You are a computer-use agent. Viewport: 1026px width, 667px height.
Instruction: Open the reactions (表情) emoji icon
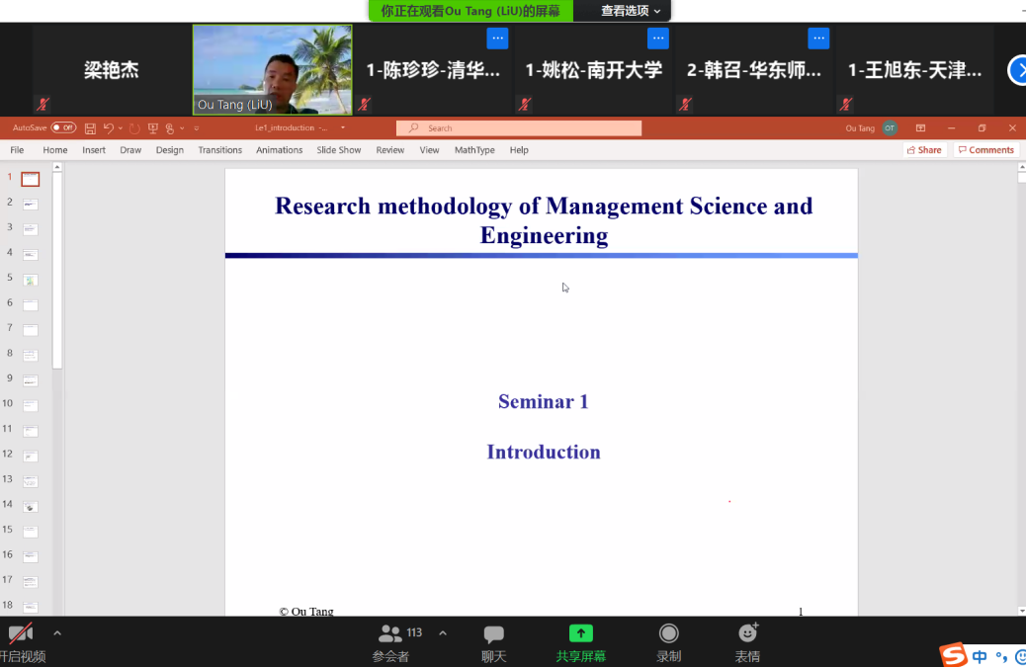point(747,634)
